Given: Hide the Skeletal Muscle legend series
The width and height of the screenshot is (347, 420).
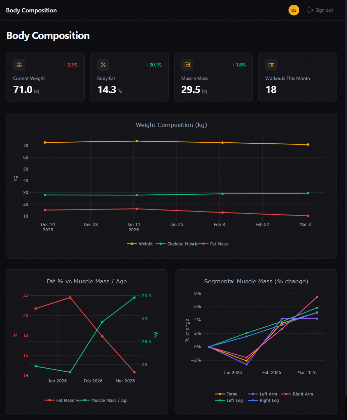Looking at the screenshot, I should click(177, 244).
